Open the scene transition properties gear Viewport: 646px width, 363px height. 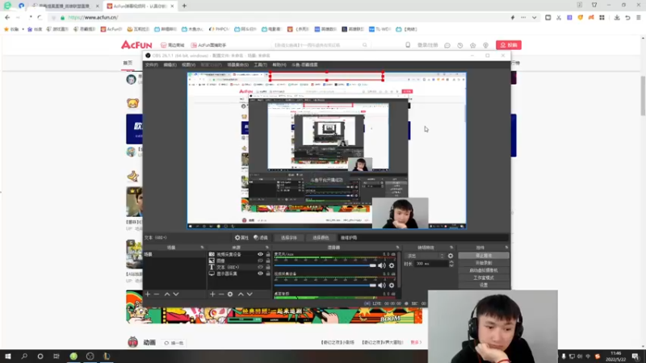click(x=451, y=256)
